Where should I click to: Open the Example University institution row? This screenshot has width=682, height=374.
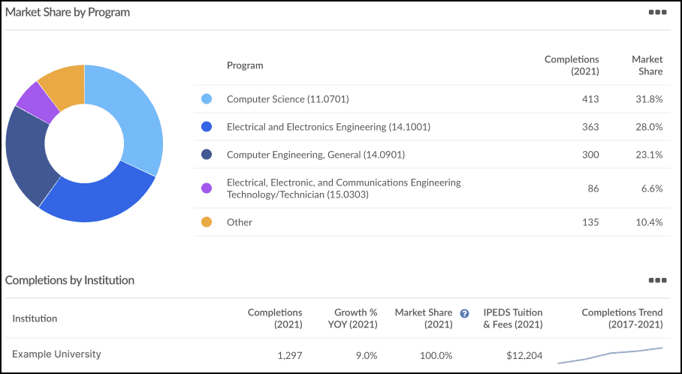337,355
